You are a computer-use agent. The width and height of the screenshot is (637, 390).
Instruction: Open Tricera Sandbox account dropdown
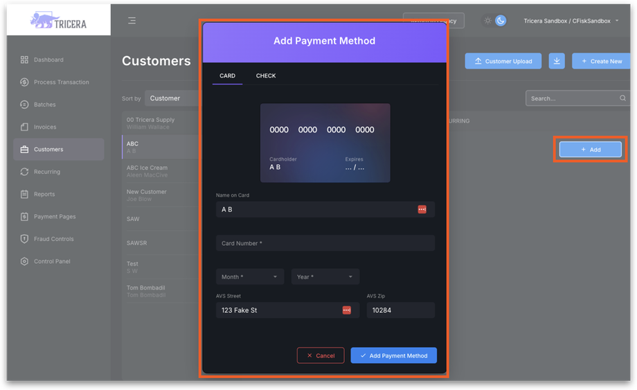[x=571, y=21]
